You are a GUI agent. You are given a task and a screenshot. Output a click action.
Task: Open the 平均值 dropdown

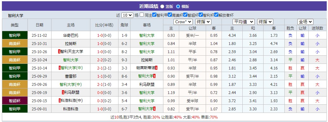tap(244, 22)
